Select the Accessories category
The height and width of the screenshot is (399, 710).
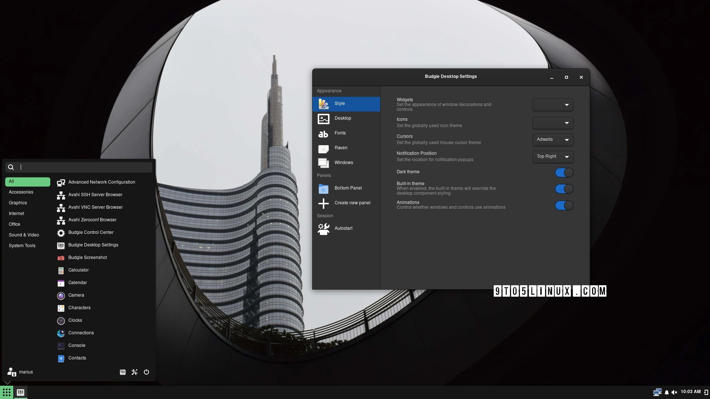[x=28, y=192]
